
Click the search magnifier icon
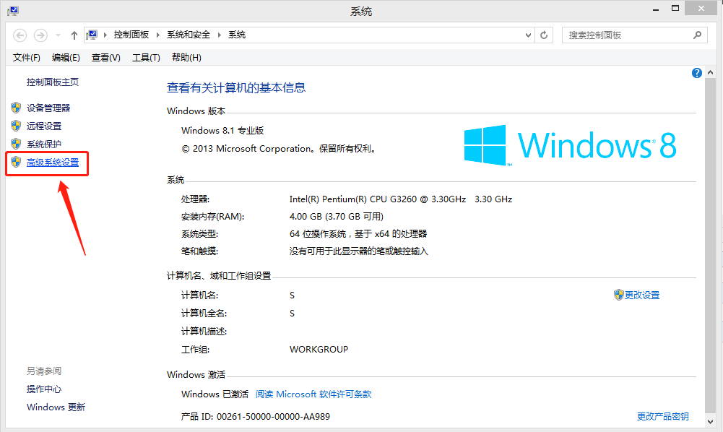697,35
